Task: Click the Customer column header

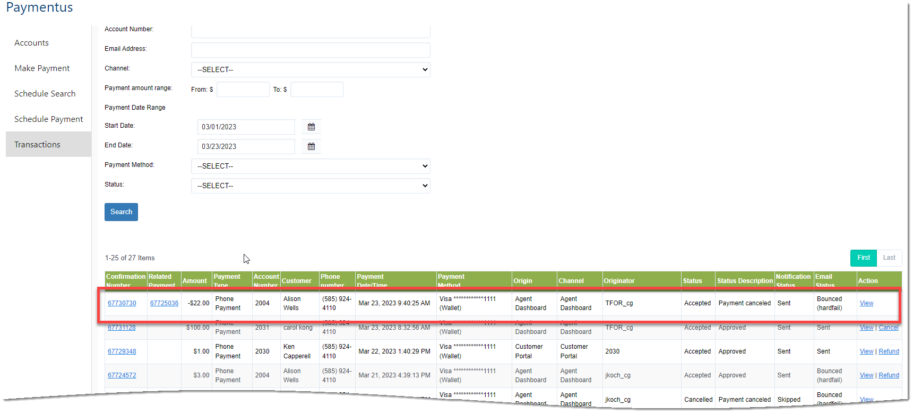Action: [x=296, y=281]
